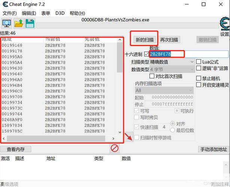Select result address 00199630

[12, 68]
